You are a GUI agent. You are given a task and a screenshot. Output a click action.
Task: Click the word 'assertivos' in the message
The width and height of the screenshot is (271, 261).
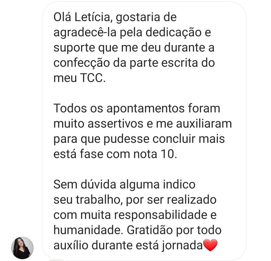(115, 124)
